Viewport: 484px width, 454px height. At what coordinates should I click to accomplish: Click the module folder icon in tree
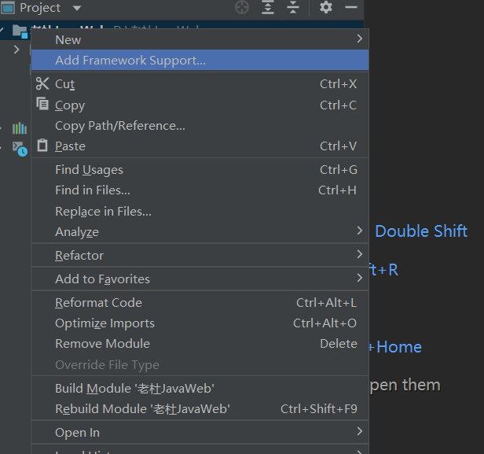[20, 31]
